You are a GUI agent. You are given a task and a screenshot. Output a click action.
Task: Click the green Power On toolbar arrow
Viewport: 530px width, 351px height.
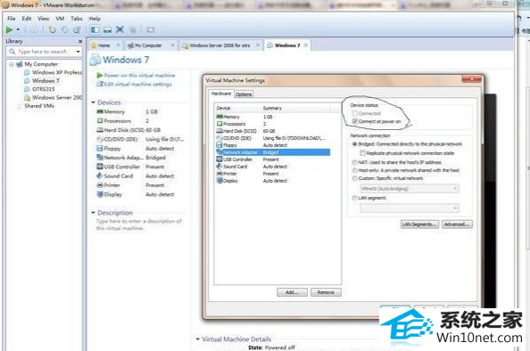coord(9,30)
